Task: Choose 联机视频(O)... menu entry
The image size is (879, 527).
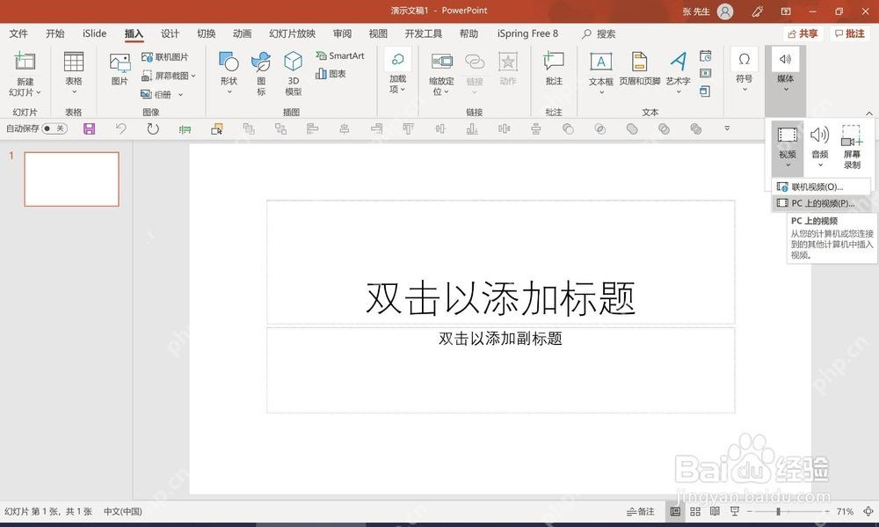Action: [822, 187]
